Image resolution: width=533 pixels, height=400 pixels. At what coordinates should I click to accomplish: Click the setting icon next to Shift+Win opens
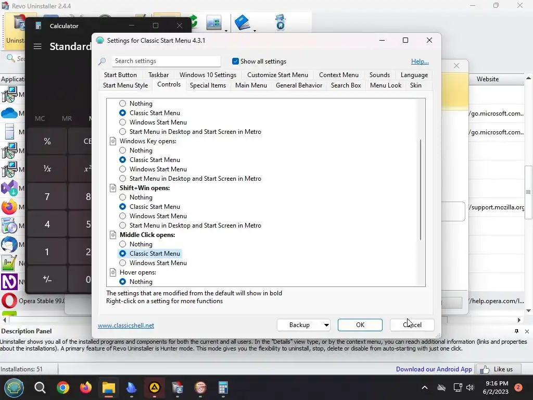113,188
